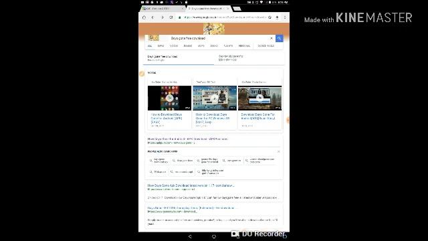Select the Days gone free download suggestion card
428x241 pixels.
point(179,58)
